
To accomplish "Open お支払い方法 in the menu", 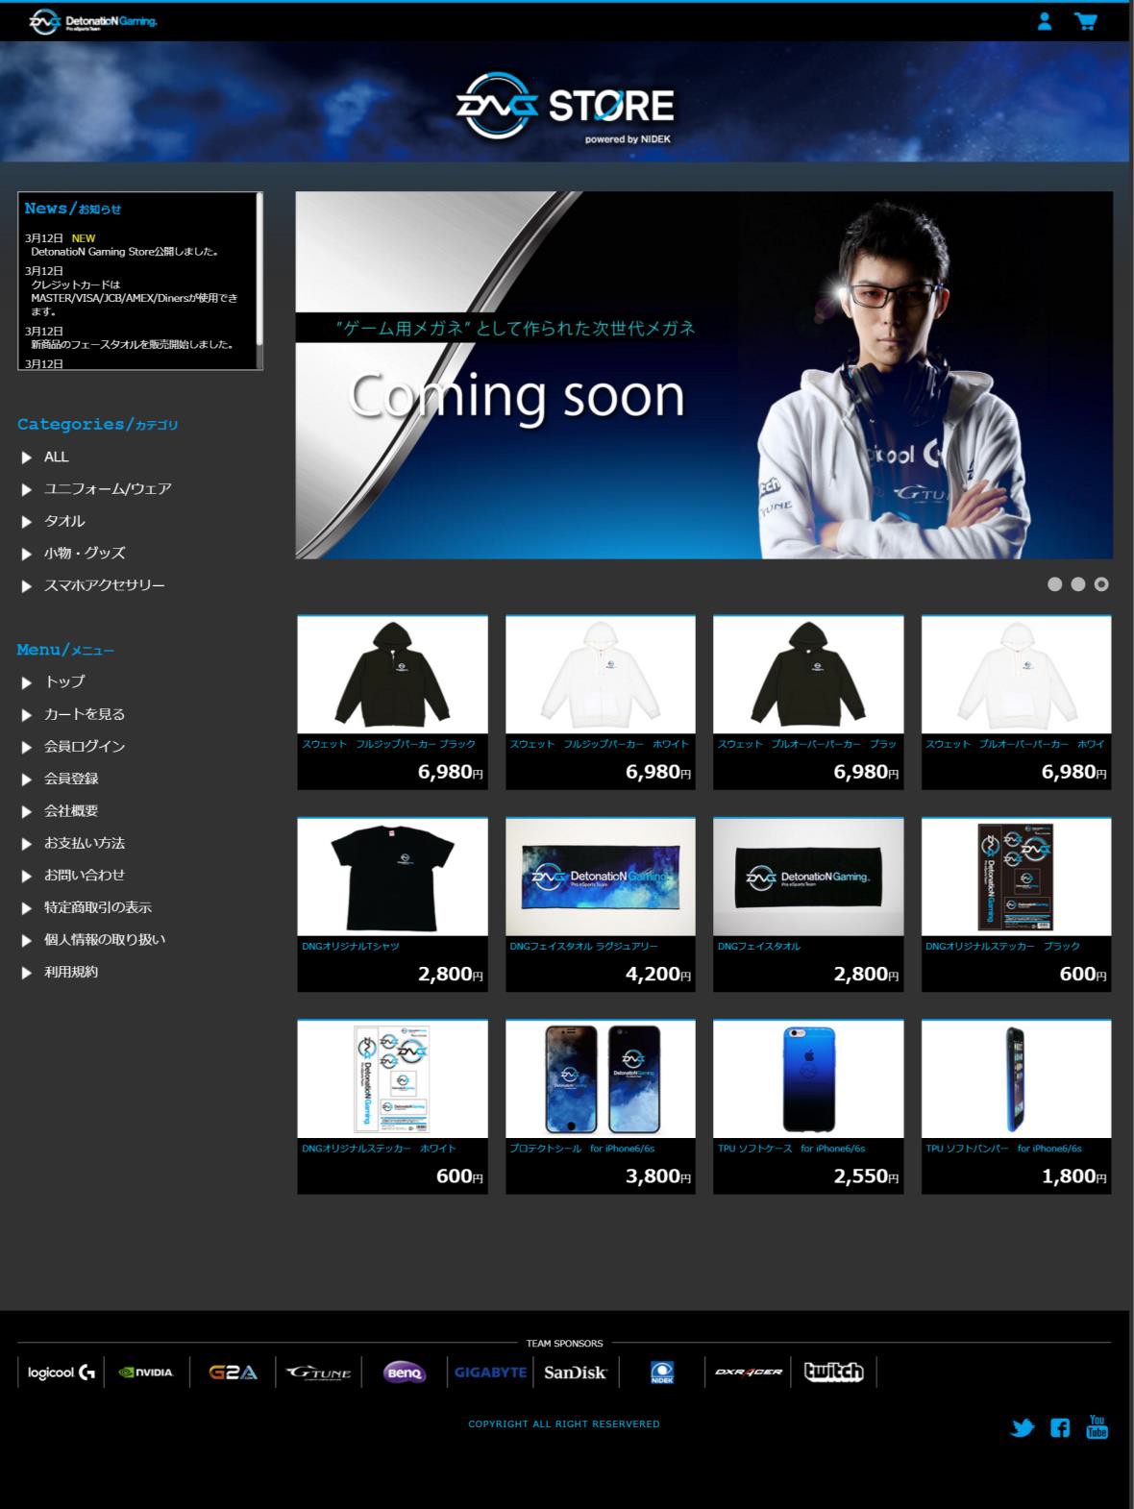I will pos(85,843).
